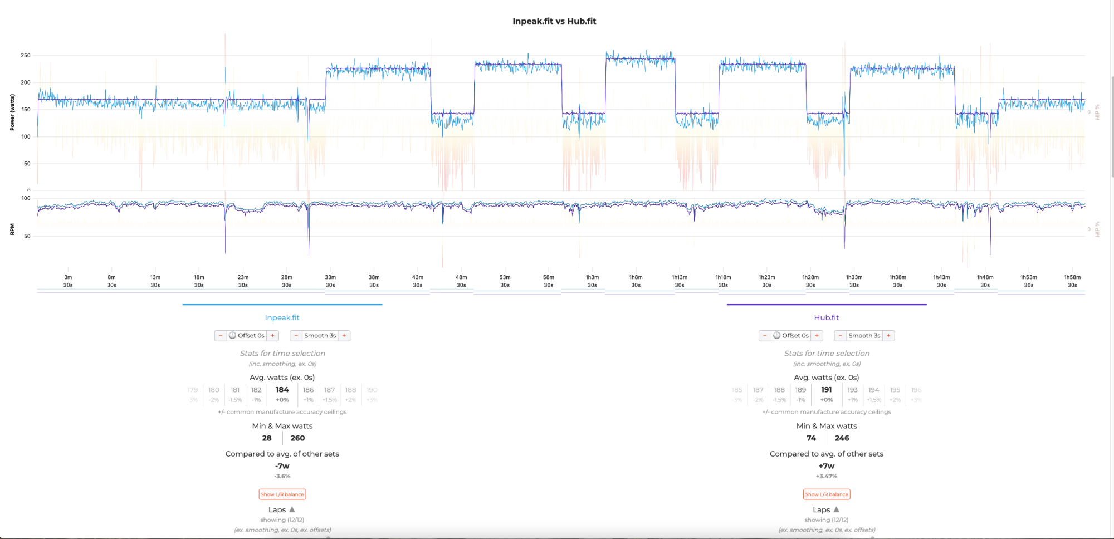Raise Inpeak.fit smoothing with the plus button

click(x=344, y=336)
